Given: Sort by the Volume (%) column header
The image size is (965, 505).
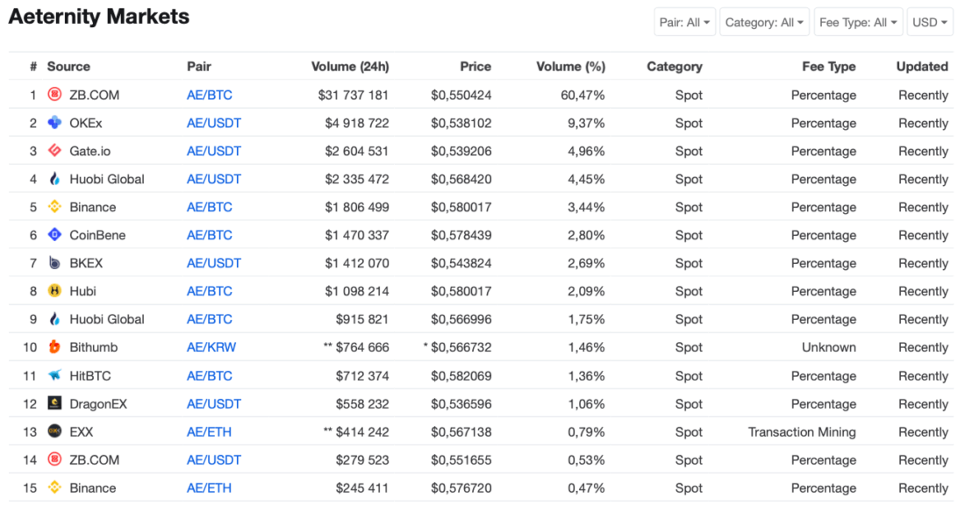Looking at the screenshot, I should tap(570, 67).
